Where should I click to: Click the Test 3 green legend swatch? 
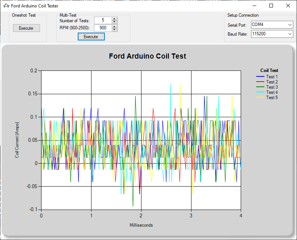260,87
